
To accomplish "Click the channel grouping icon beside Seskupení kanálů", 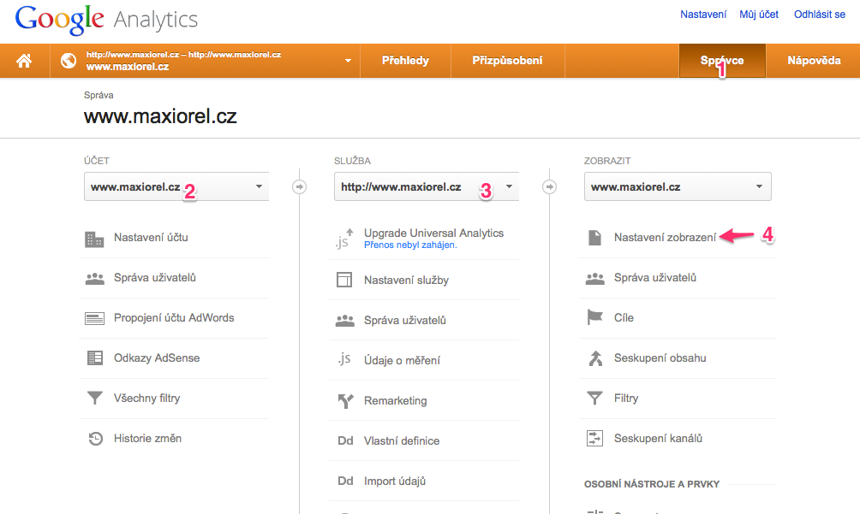I will tap(595, 439).
